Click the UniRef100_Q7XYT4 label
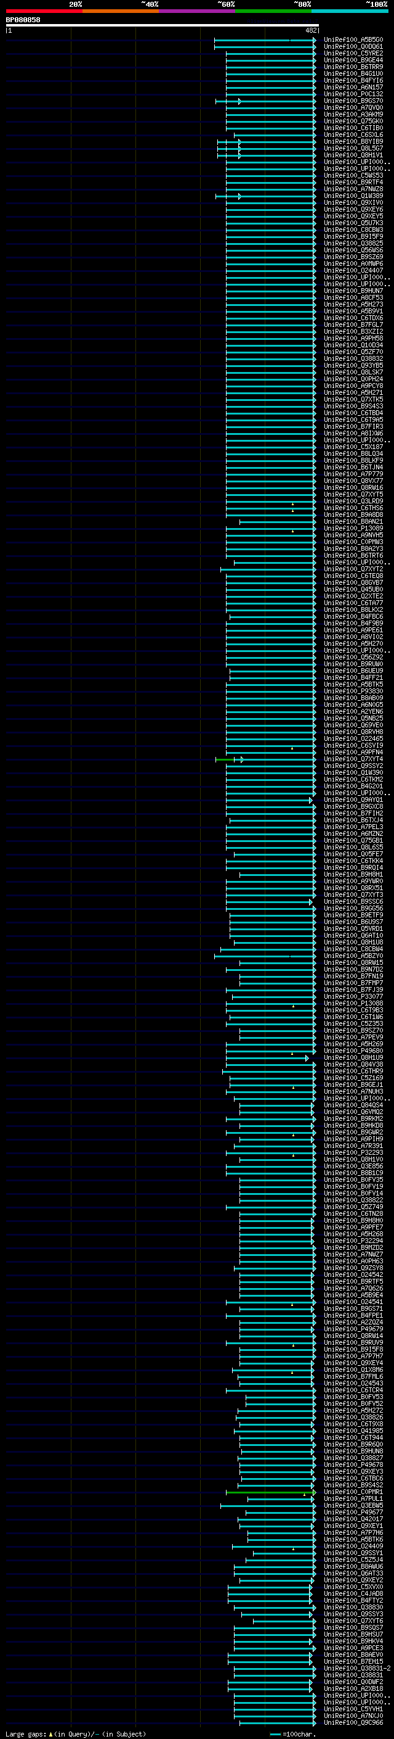 (x=353, y=759)
